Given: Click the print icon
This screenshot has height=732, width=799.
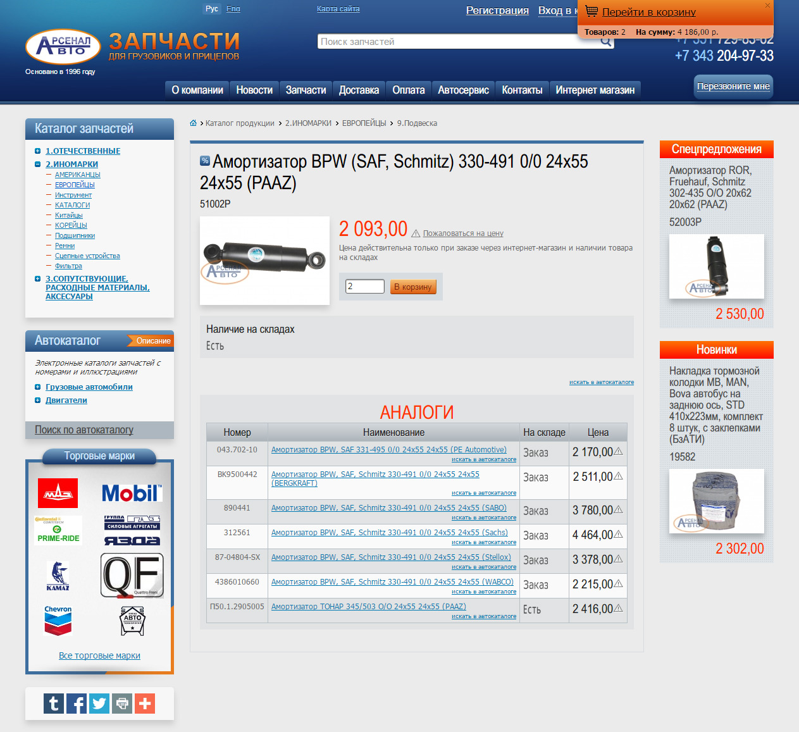Looking at the screenshot, I should [x=122, y=704].
